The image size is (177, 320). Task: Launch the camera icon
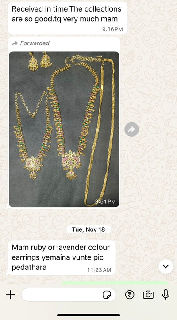(x=148, y=295)
